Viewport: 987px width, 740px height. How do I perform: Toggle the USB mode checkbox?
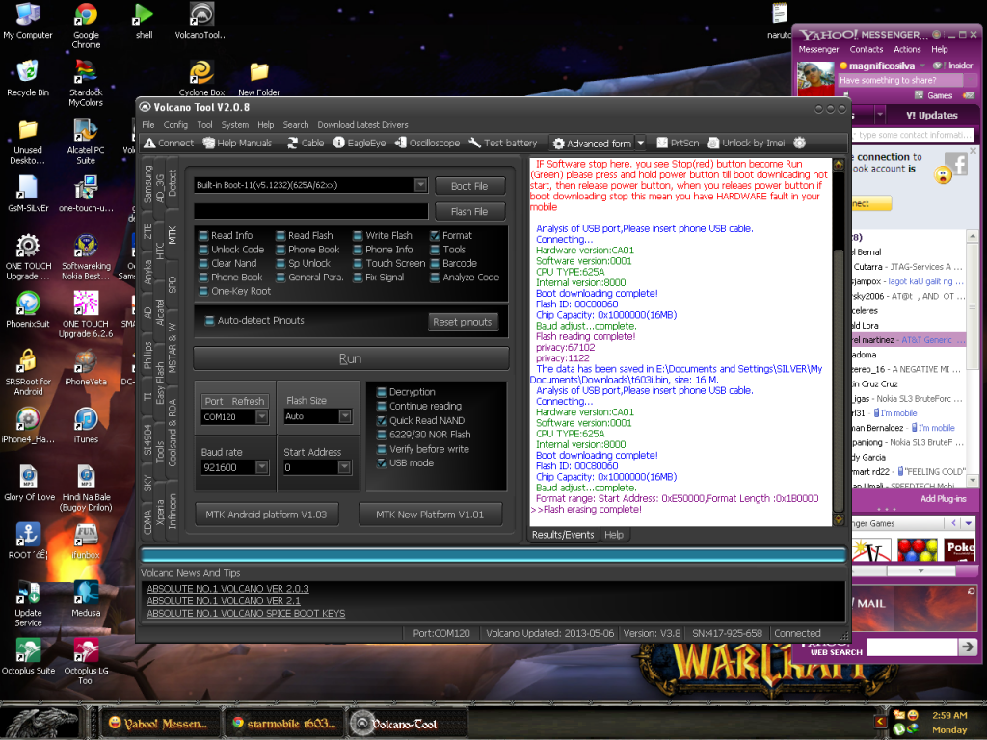tap(381, 463)
